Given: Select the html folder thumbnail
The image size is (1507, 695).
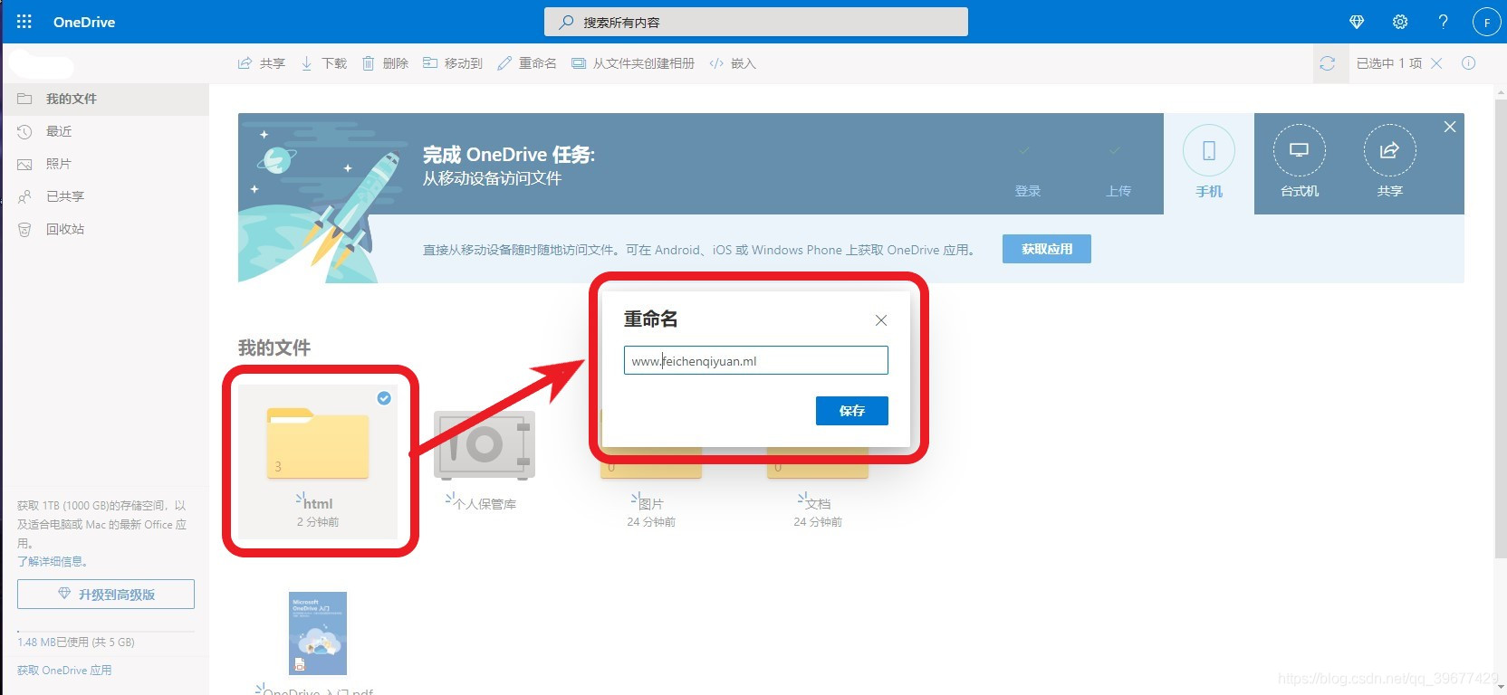Looking at the screenshot, I should (318, 443).
